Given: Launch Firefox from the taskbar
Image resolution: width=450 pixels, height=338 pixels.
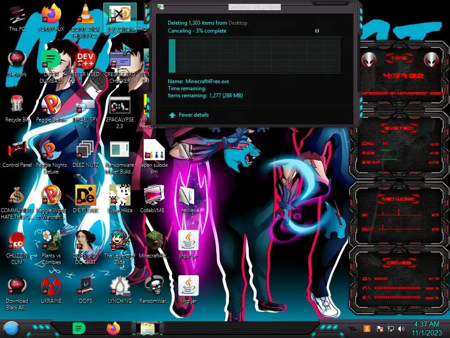Looking at the screenshot, I should point(113,328).
